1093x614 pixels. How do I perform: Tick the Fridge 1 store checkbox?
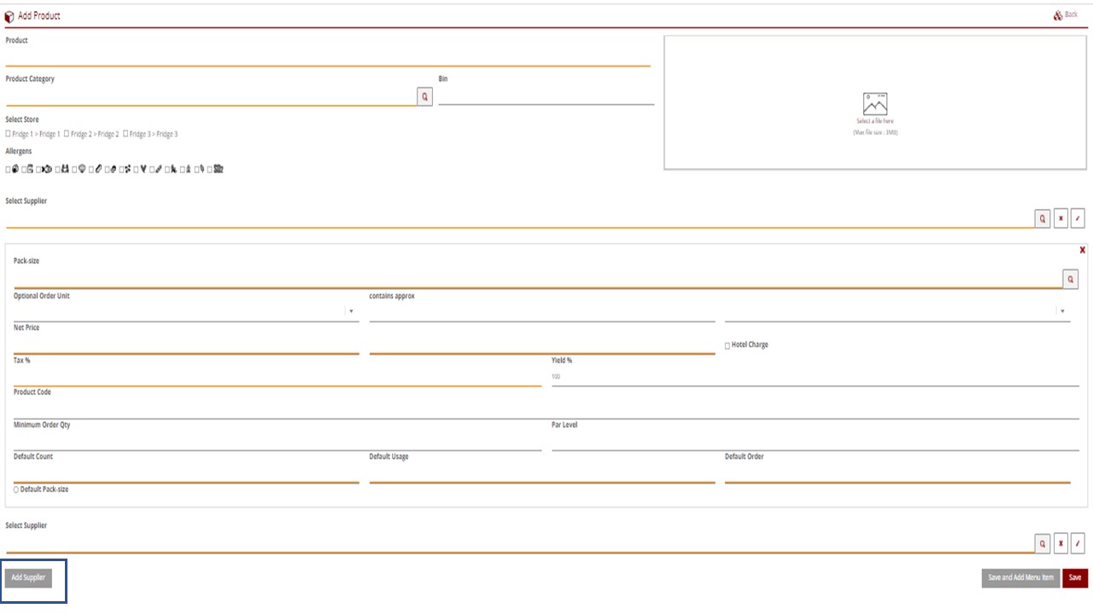9,134
